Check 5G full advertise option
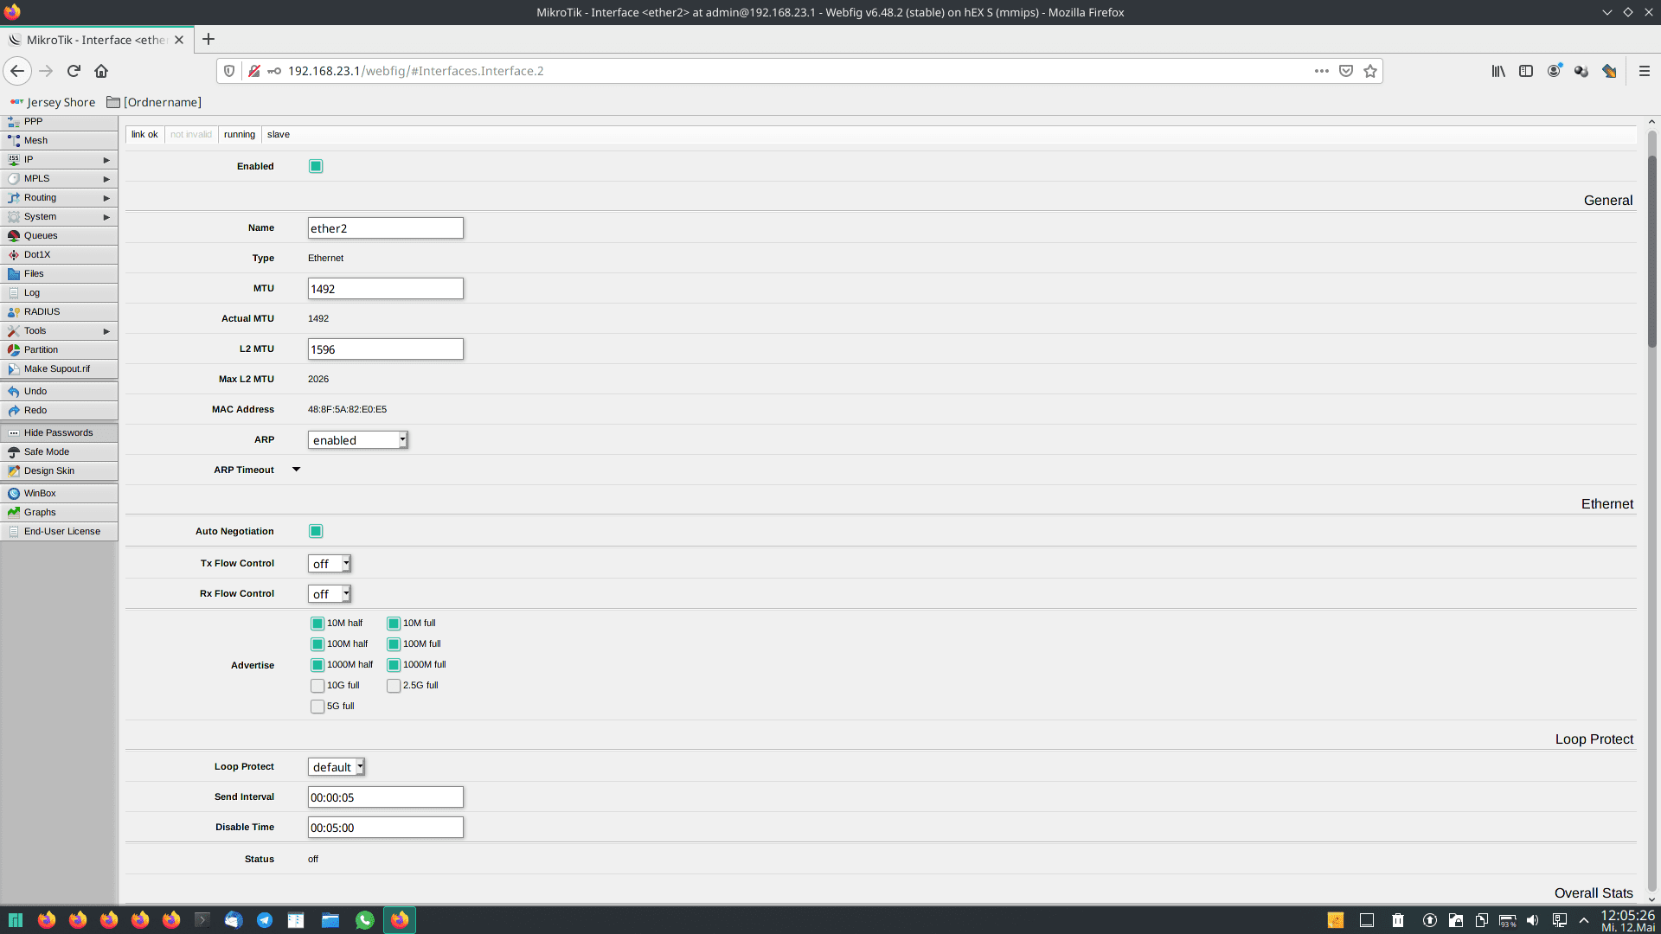Image resolution: width=1661 pixels, height=934 pixels. tap(317, 707)
